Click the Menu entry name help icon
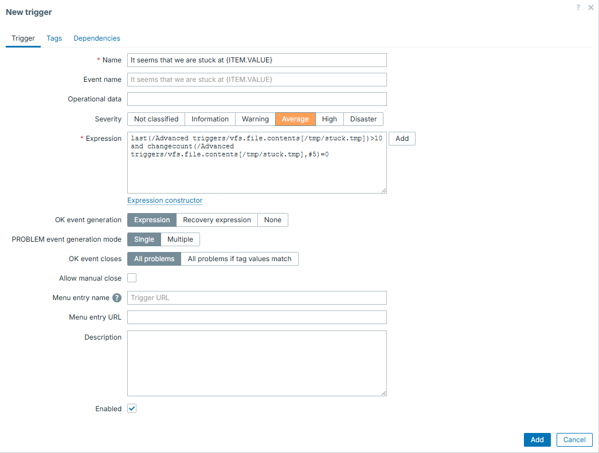Image resolution: width=599 pixels, height=453 pixels. click(x=117, y=298)
